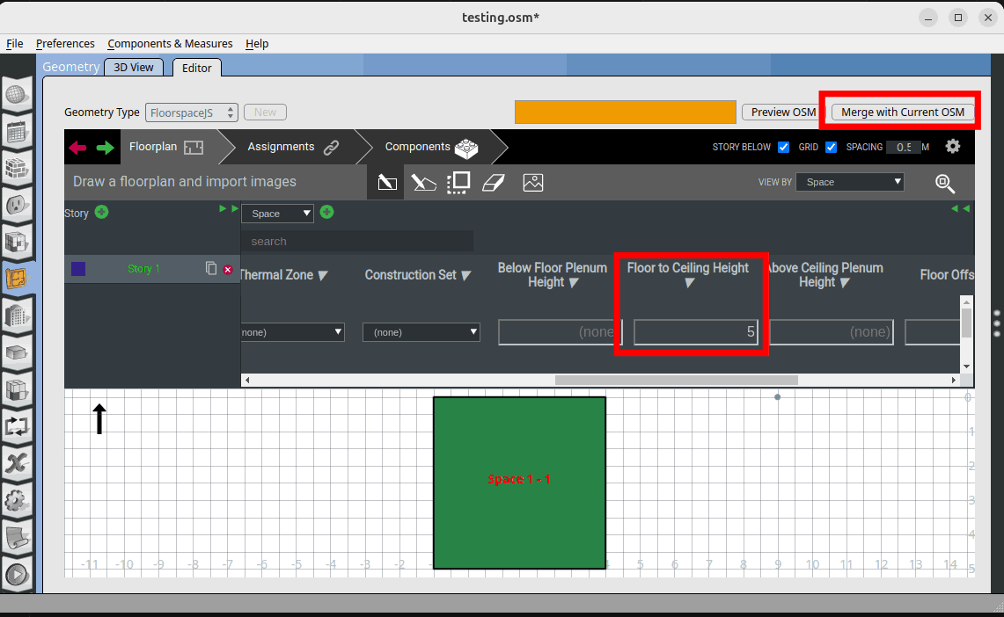1004x617 pixels.
Task: Switch to the 3D View tab
Action: (134, 67)
